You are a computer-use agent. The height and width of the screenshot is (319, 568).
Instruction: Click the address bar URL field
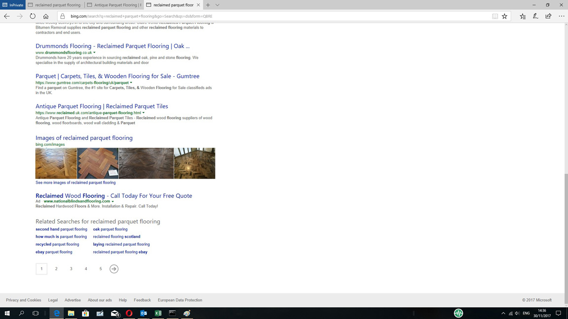click(276, 16)
